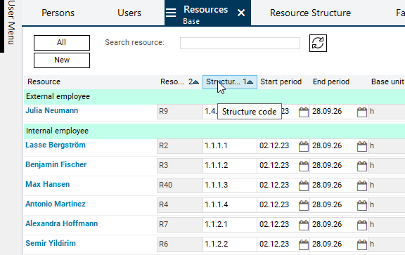Collapse the External employee group row

click(x=214, y=96)
